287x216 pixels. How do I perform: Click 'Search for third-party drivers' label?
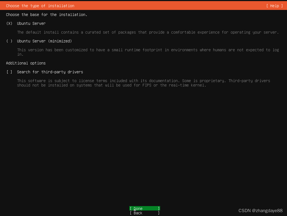[50, 72]
